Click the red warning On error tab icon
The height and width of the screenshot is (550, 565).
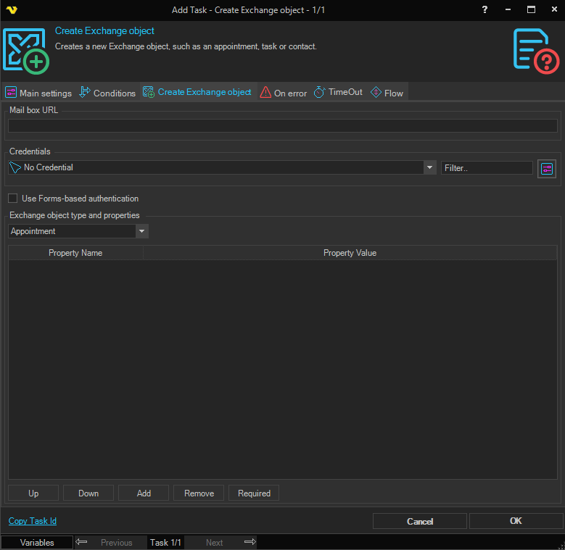[x=266, y=93]
